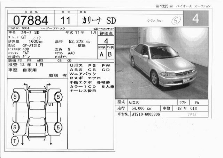The height and width of the screenshot is (158, 223).
Task: Click the handwritten 99/Jan note
Action: (155, 21)
